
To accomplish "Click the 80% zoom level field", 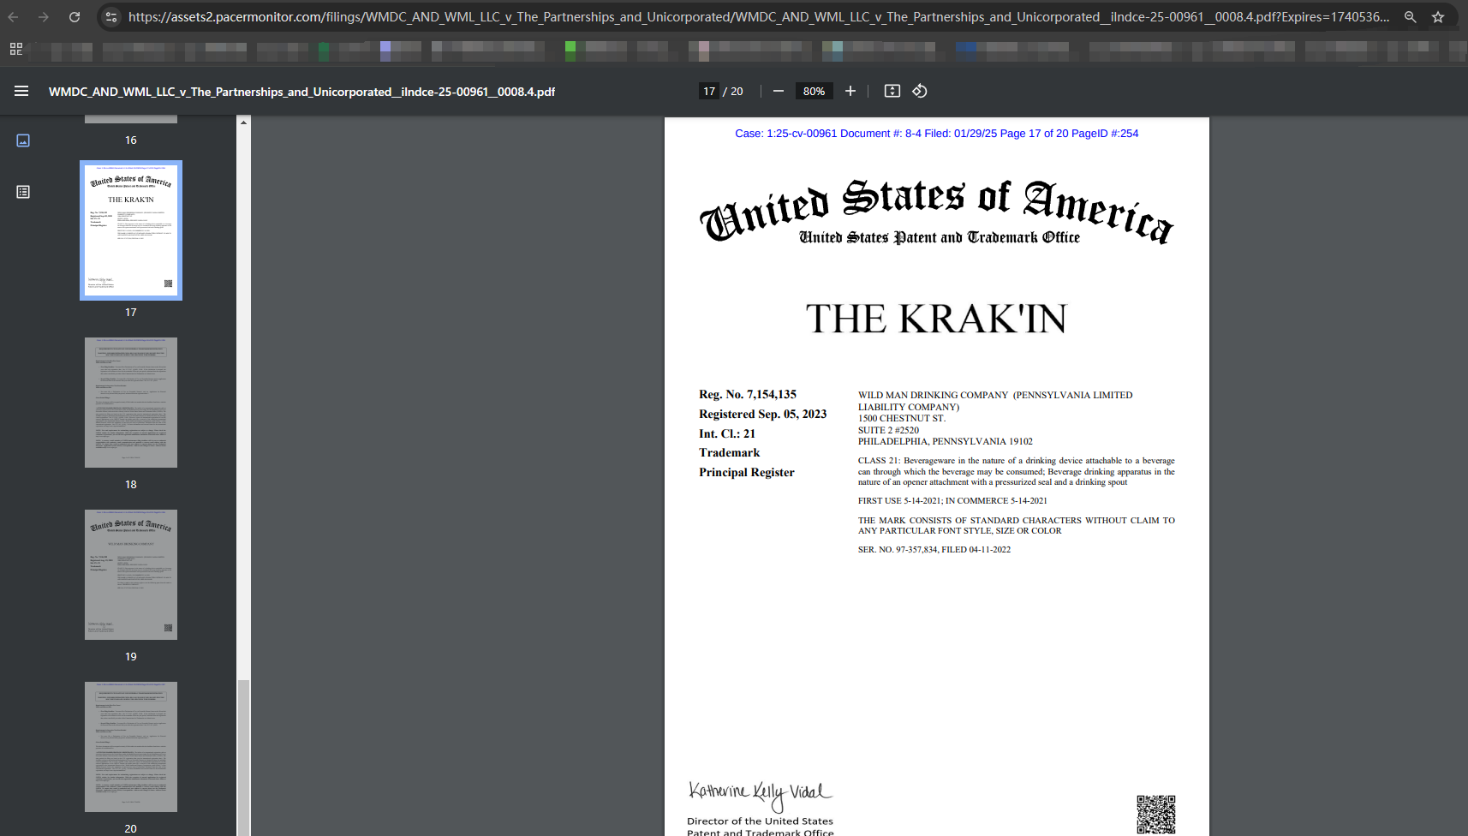I will point(814,91).
